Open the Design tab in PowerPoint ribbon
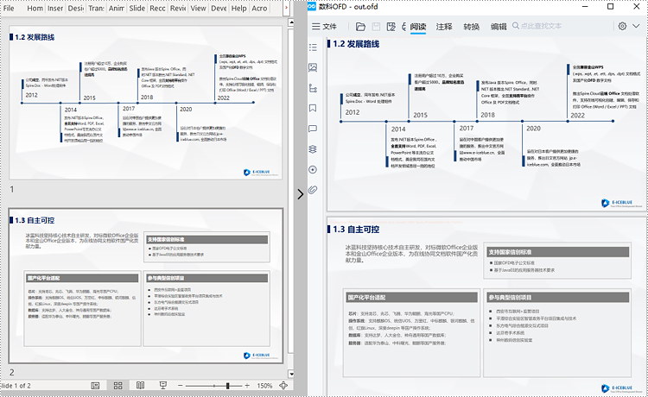Screen dimensions: 648x397 [x=76, y=9]
